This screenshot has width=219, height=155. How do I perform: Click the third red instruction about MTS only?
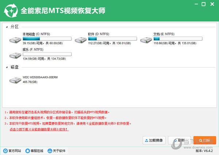pyautogui.click(x=68, y=124)
